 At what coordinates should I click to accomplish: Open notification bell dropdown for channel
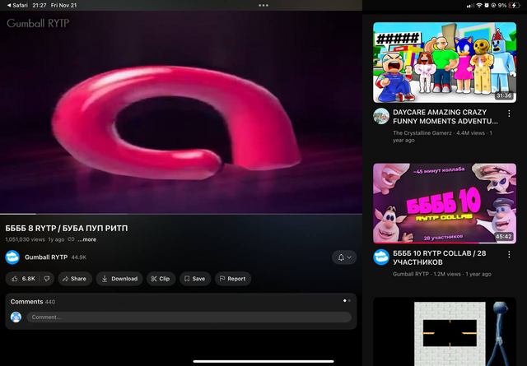click(x=344, y=257)
